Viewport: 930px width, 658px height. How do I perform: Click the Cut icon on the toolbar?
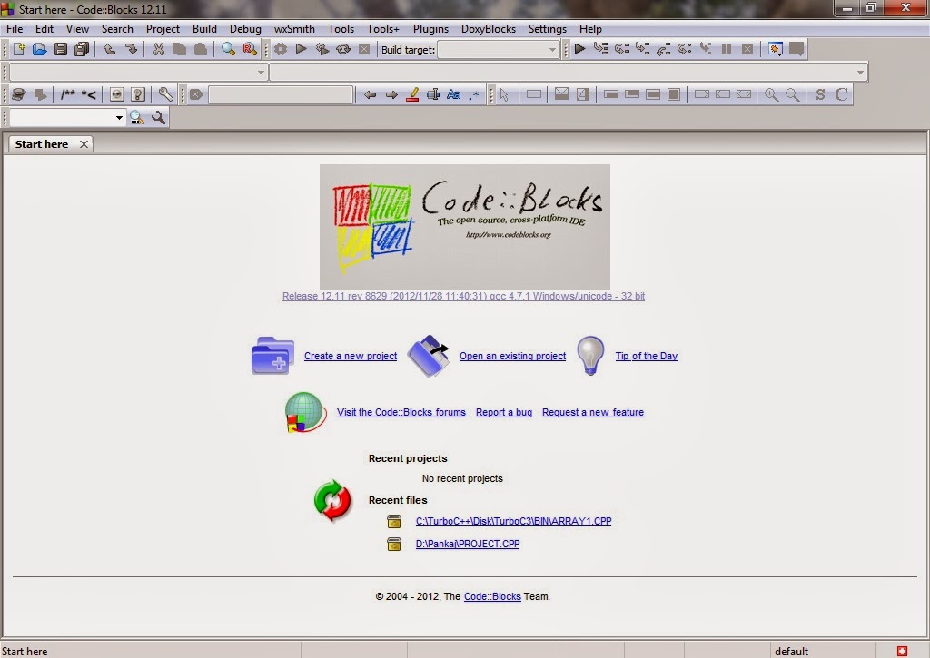pyautogui.click(x=161, y=49)
